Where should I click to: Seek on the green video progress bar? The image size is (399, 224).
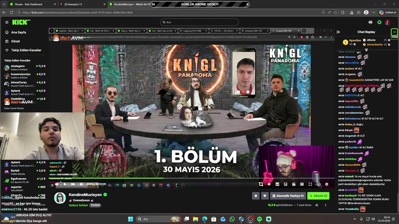coord(191,178)
